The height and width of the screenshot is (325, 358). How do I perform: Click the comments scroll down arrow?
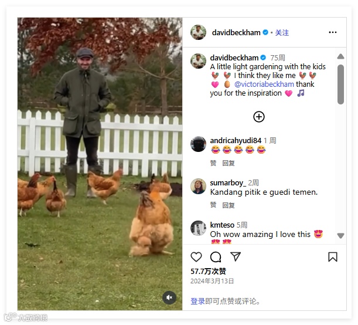tap(340, 236)
